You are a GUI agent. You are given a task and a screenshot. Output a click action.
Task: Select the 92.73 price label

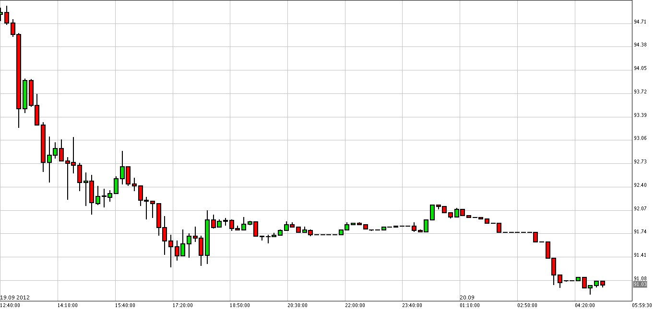640,162
